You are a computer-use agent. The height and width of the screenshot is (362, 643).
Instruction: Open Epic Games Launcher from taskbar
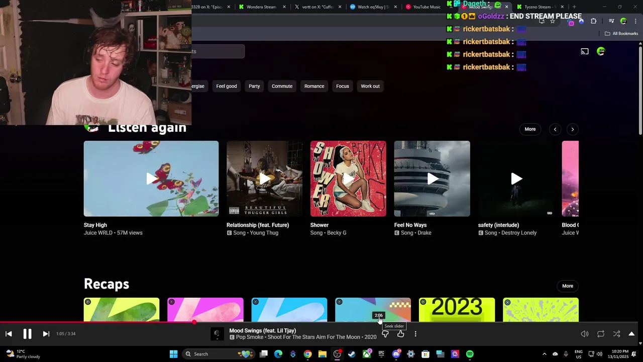coord(381,354)
